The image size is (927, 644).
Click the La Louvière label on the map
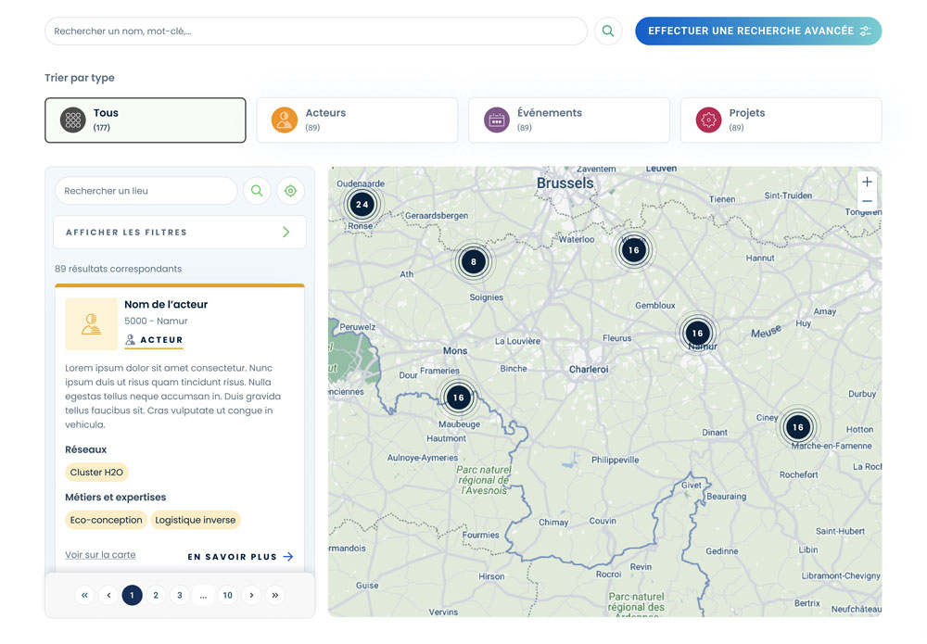click(x=518, y=341)
